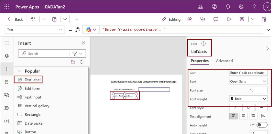
Task: Open the Variables pane
Action: coord(7,121)
